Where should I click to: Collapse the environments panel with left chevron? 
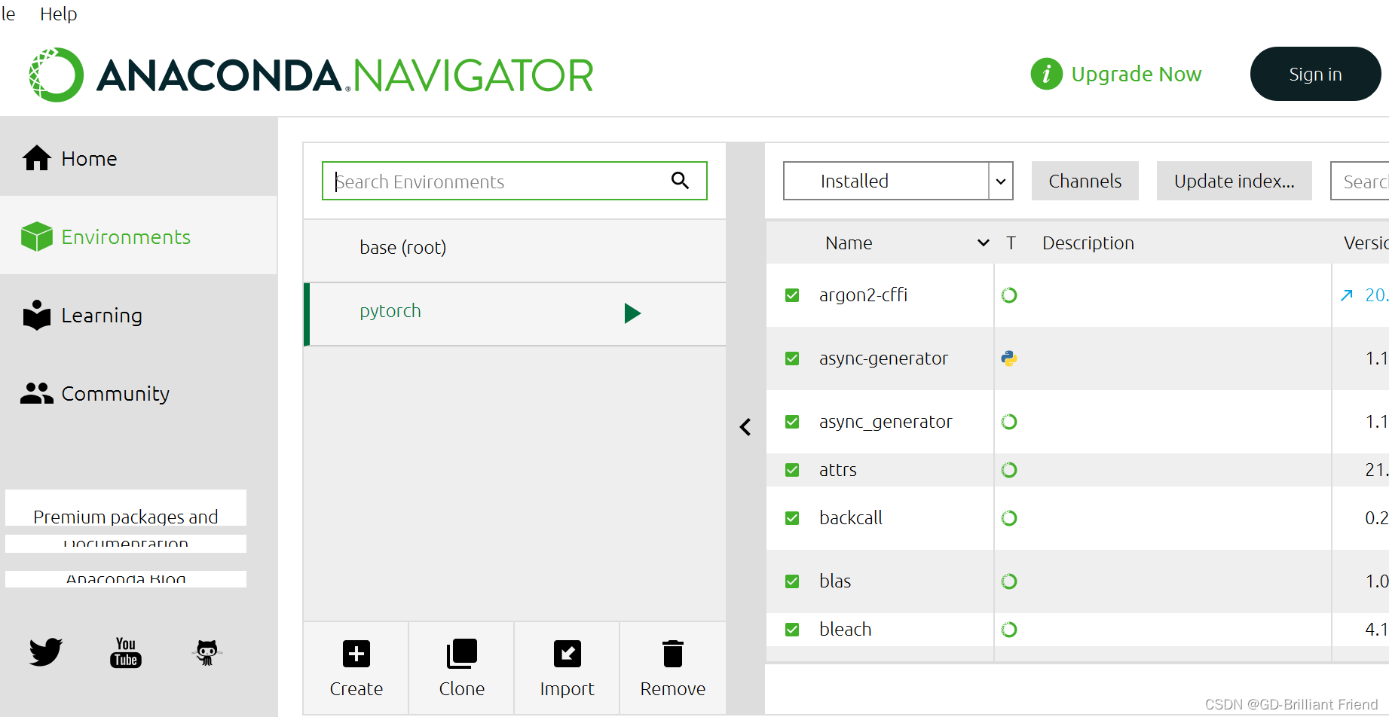coord(745,427)
